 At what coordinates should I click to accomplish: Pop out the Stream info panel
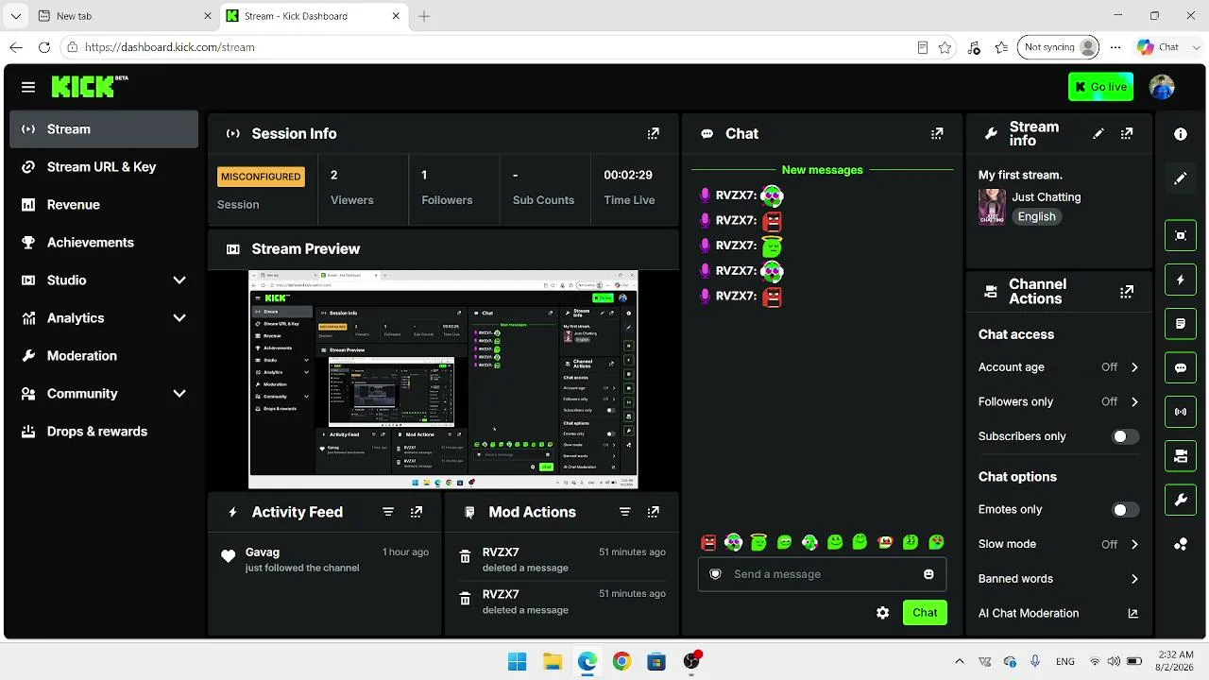pos(1127,134)
